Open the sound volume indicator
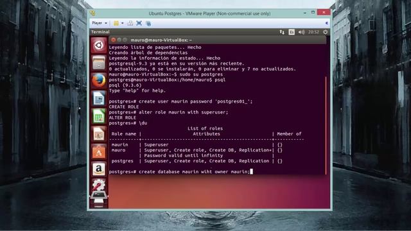The image size is (411, 231). coord(301,32)
